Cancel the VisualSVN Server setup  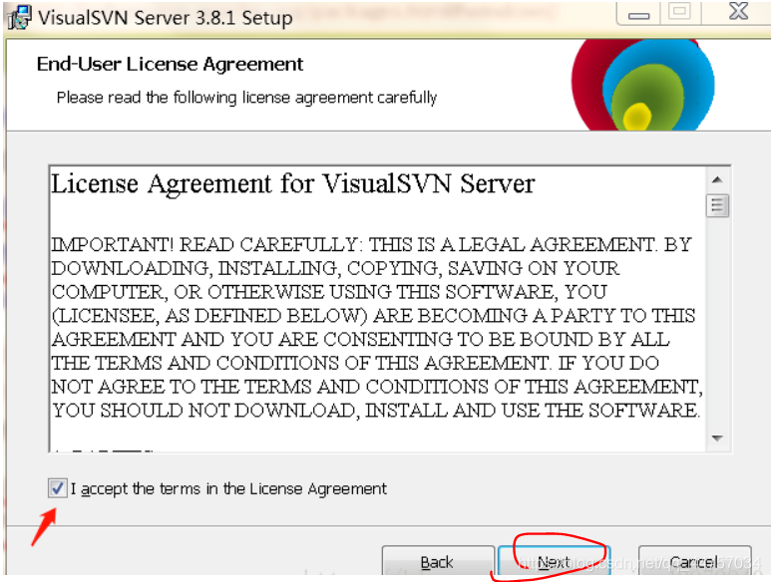pos(694,561)
